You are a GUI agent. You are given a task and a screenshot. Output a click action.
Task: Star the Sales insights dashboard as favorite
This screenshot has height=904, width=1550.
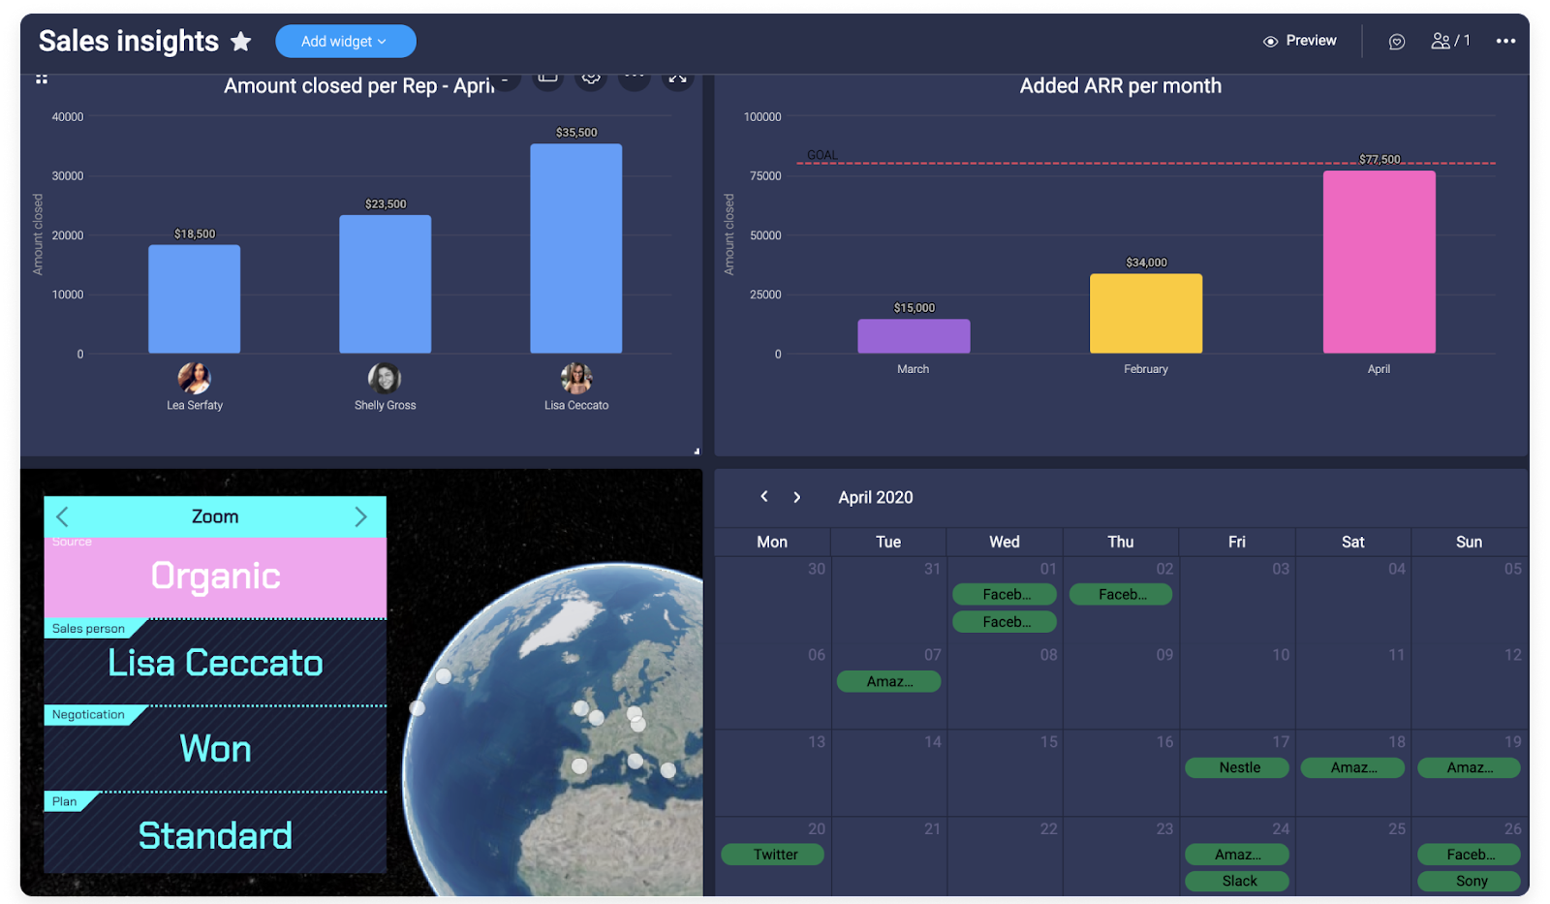pos(241,42)
